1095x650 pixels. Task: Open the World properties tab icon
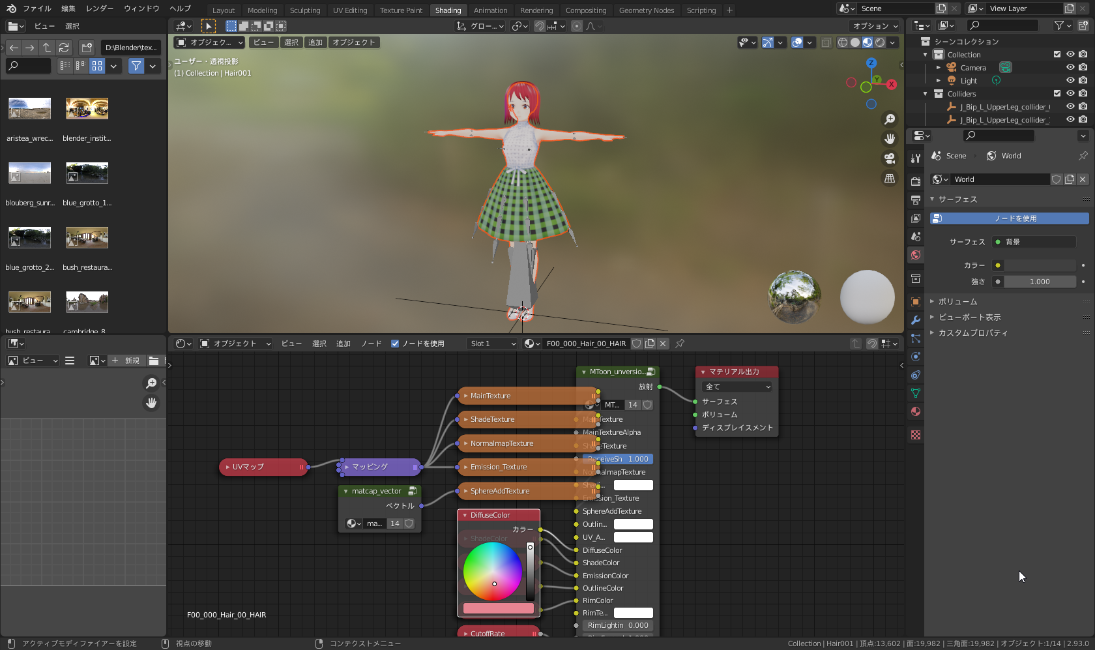(916, 255)
